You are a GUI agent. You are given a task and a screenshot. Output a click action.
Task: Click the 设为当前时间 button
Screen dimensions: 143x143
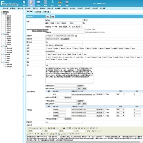click(x=65, y=39)
